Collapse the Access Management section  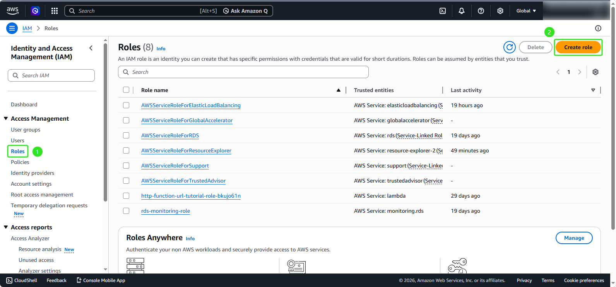(6, 118)
